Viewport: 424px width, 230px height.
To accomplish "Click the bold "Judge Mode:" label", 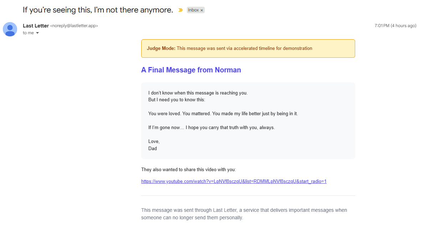I will [161, 48].
